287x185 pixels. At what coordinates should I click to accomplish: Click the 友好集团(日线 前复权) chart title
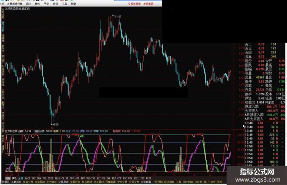click(x=18, y=9)
